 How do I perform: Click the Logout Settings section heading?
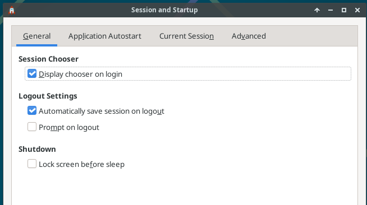(x=48, y=96)
